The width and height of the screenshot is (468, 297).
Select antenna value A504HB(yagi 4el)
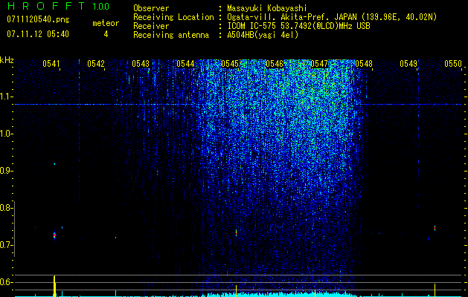263,35
